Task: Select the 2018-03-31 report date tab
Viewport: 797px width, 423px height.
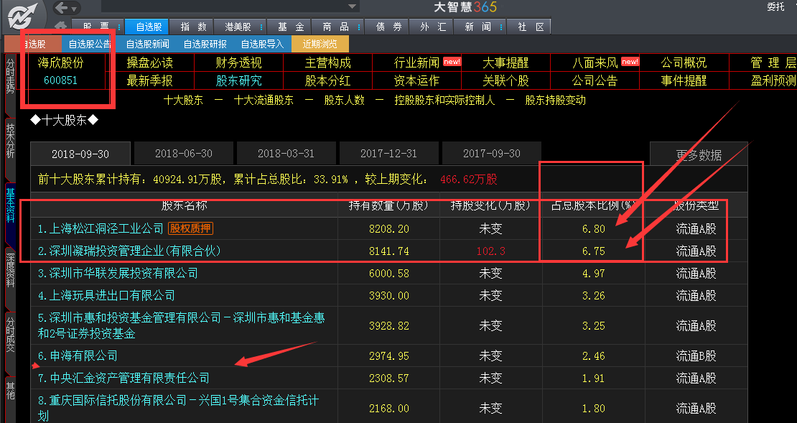Action: point(286,153)
